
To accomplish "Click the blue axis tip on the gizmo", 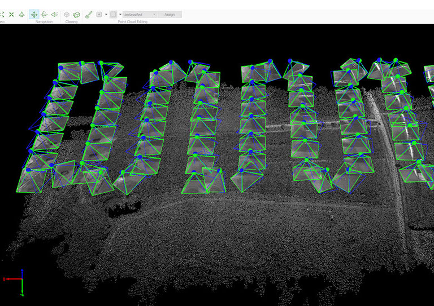I will [x=21, y=271].
